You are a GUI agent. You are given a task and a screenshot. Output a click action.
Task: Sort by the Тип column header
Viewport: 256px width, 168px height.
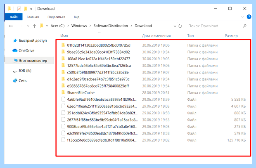pos(190,36)
